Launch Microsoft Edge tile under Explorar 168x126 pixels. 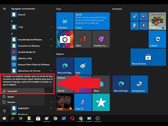point(65,66)
